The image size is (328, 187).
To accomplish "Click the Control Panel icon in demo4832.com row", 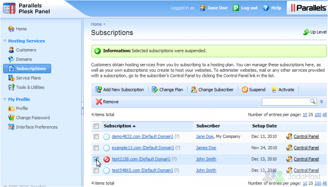I will coord(289,137).
